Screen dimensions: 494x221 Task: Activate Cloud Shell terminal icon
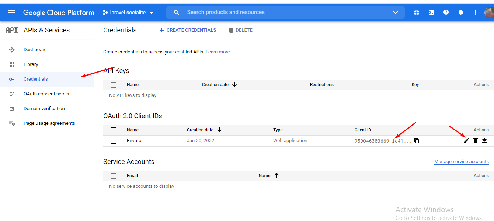point(431,12)
